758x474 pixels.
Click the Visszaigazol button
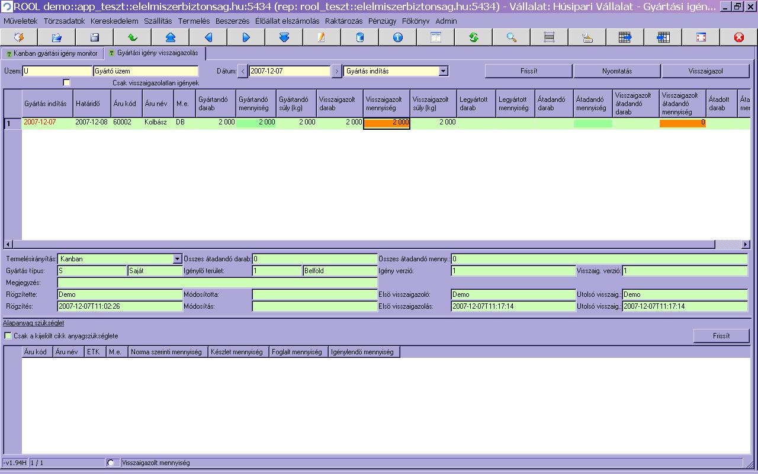(705, 71)
